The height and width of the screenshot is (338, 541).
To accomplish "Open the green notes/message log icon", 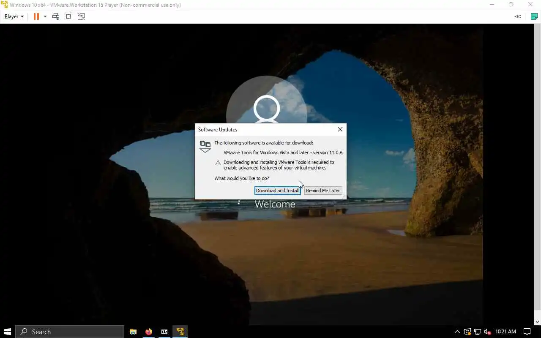I will click(x=534, y=16).
